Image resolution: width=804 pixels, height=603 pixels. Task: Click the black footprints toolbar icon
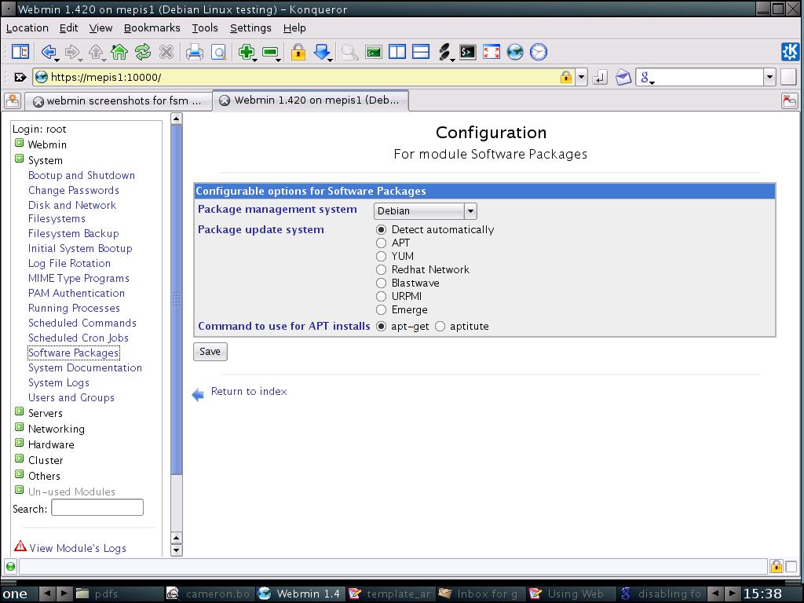coord(444,52)
